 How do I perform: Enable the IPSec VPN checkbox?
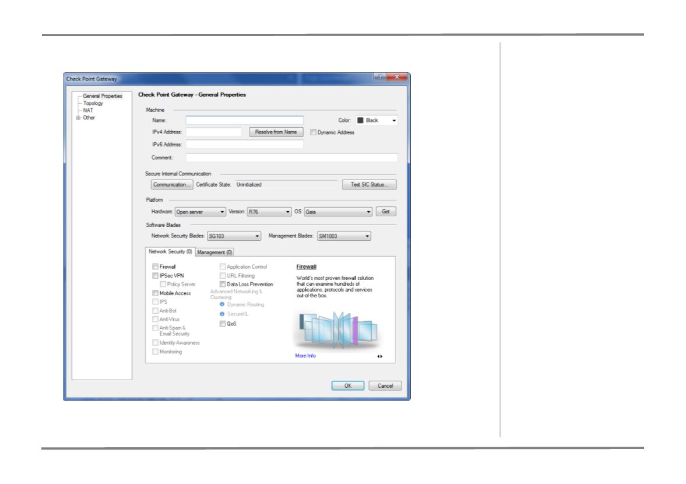(x=155, y=276)
